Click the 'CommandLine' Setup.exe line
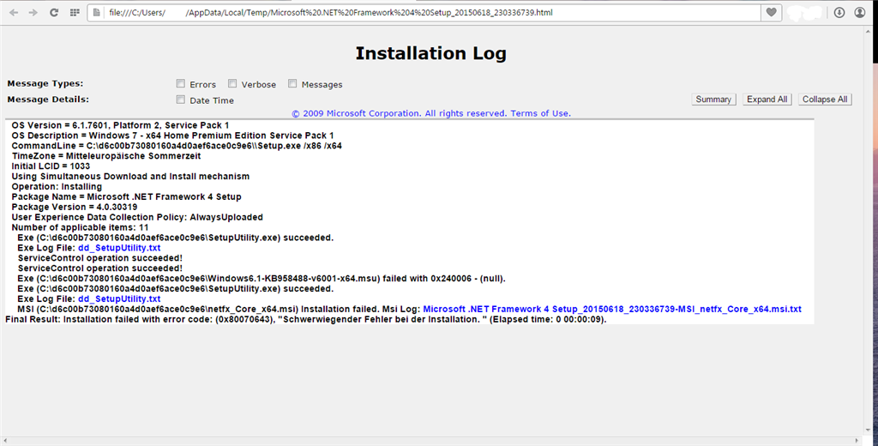The width and height of the screenshot is (878, 446). [x=177, y=146]
